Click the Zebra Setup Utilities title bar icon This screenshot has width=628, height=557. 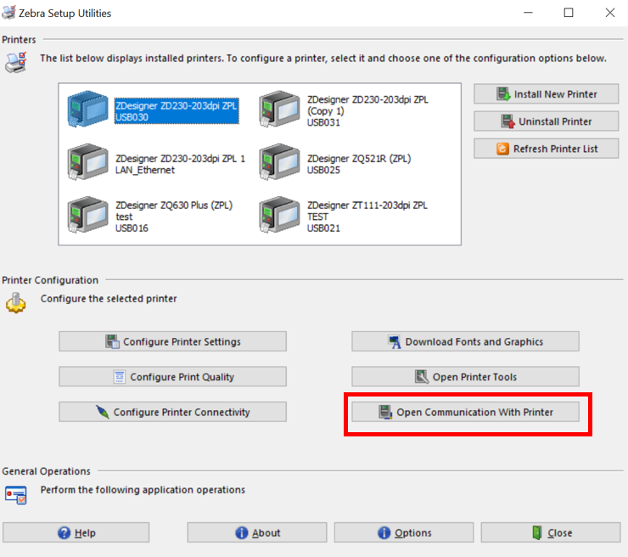click(x=9, y=13)
